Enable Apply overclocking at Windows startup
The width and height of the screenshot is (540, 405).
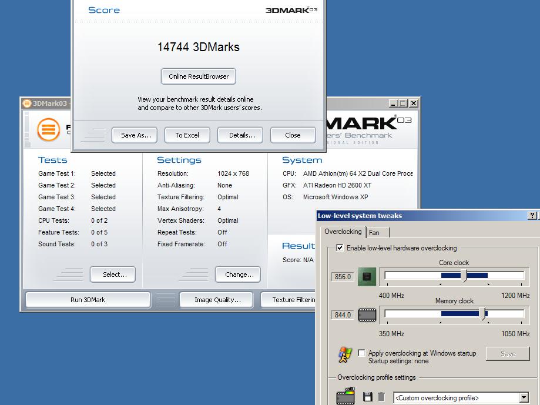coord(361,353)
